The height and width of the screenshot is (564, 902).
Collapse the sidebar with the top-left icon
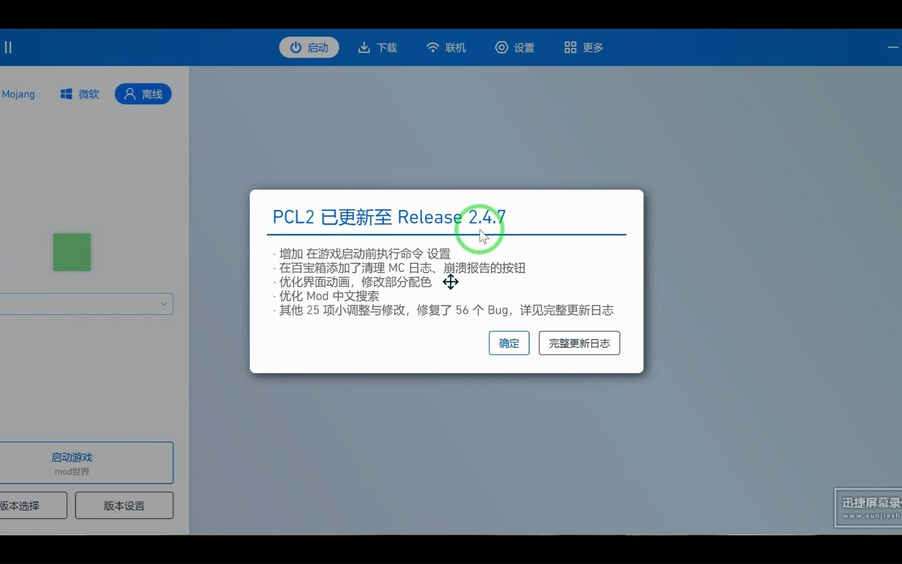pos(8,47)
